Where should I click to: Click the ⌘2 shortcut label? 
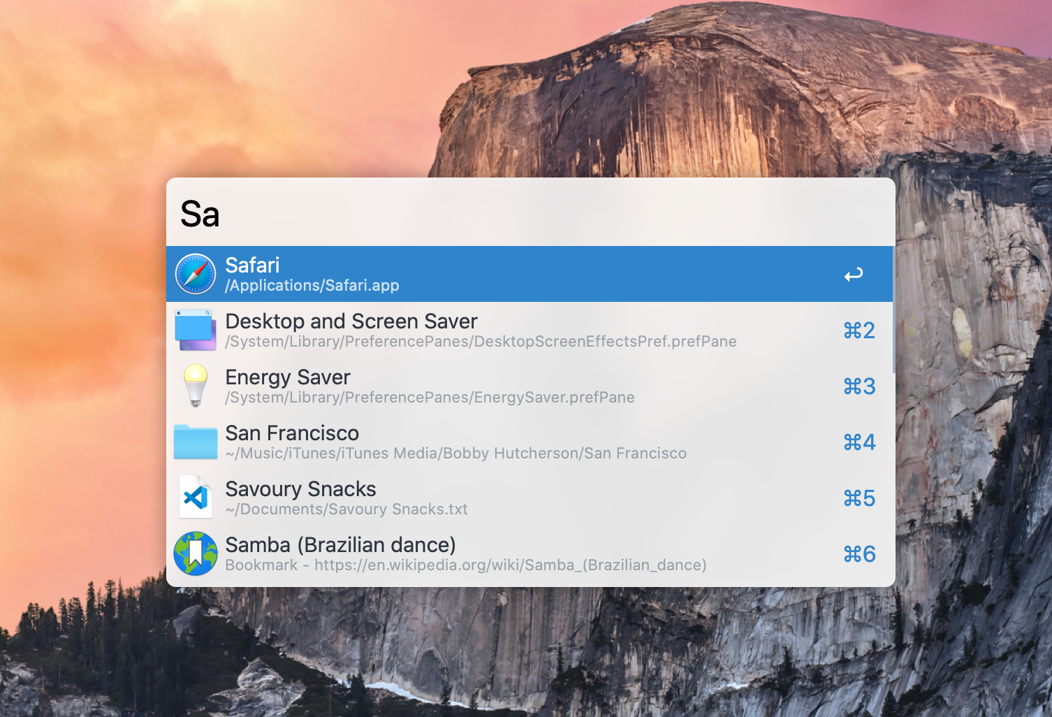coord(859,330)
